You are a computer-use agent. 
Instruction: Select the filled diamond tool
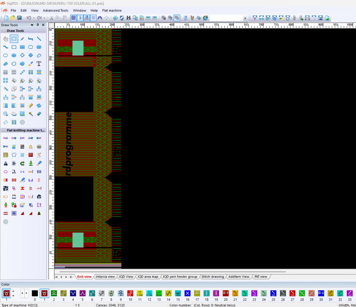(x=31, y=55)
